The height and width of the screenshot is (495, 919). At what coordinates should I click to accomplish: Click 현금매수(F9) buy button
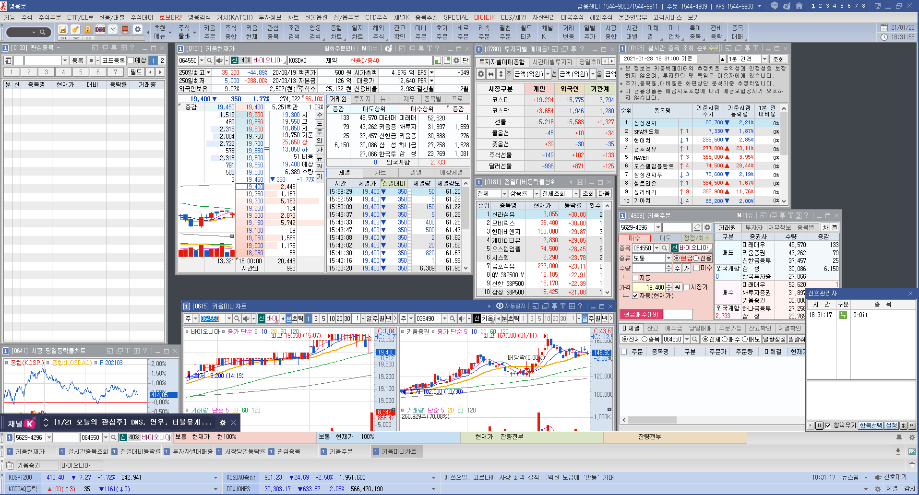point(641,314)
